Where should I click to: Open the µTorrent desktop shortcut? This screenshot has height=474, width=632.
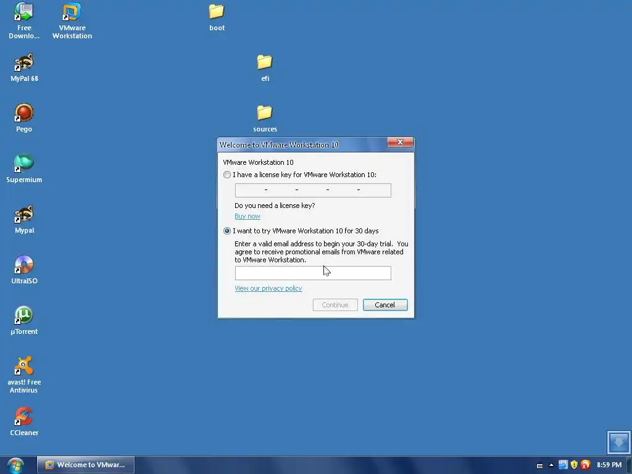click(24, 320)
